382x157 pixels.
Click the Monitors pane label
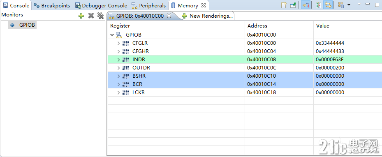click(12, 15)
